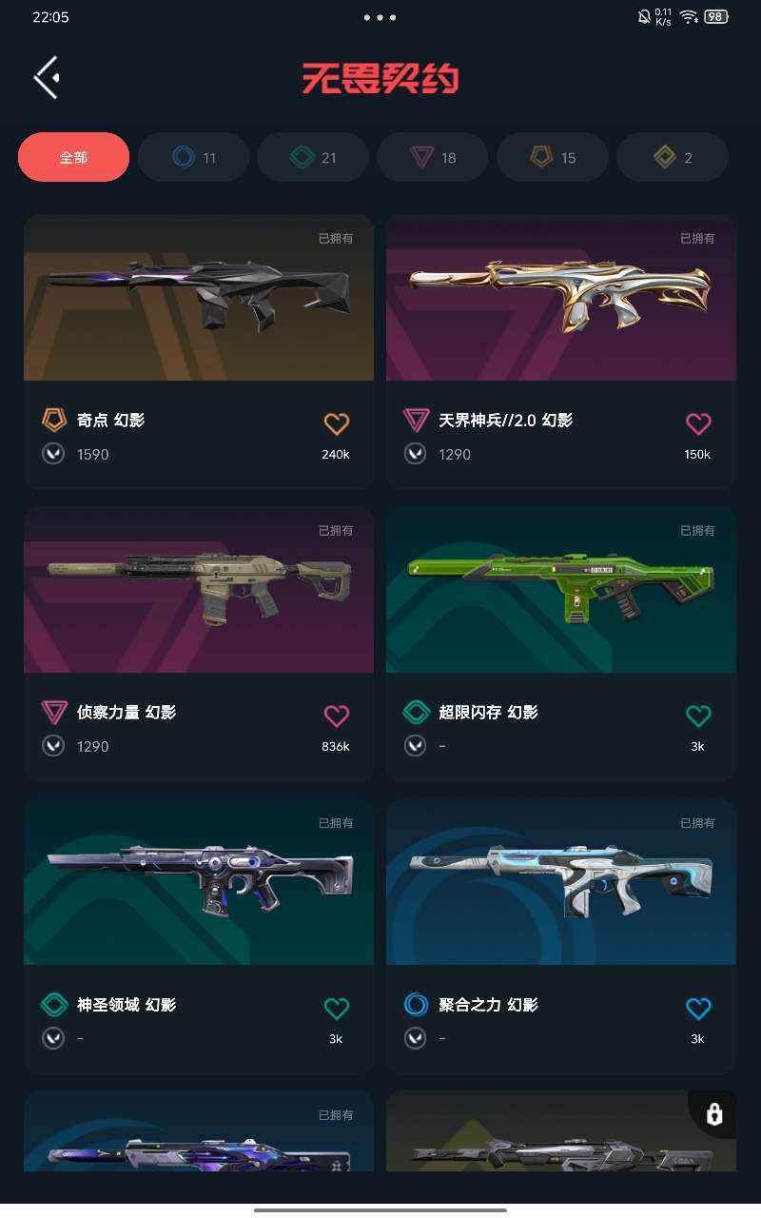Filter by green diamond tier showing 21

[x=313, y=157]
